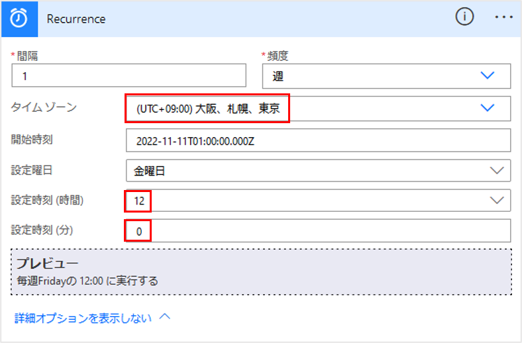Open the 頻度 dropdown showing 週

pyautogui.click(x=386, y=76)
